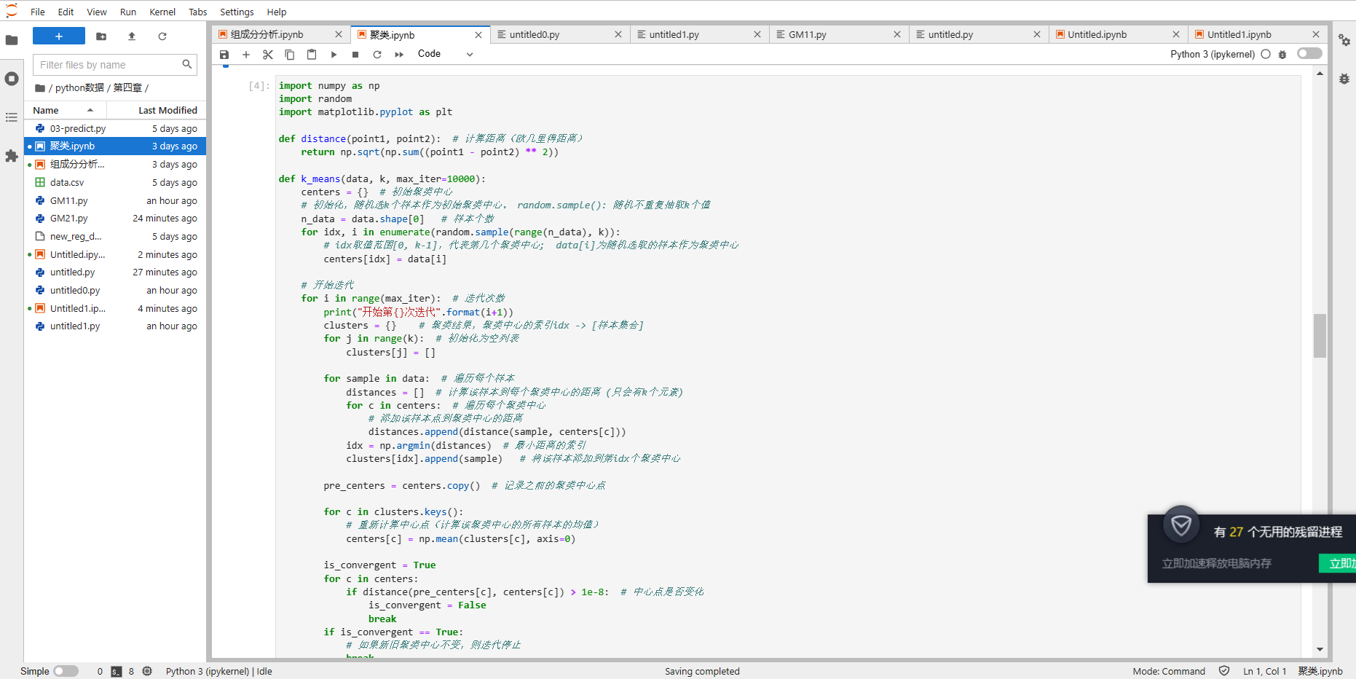
Task: Run the selected cell
Action: tap(334, 55)
